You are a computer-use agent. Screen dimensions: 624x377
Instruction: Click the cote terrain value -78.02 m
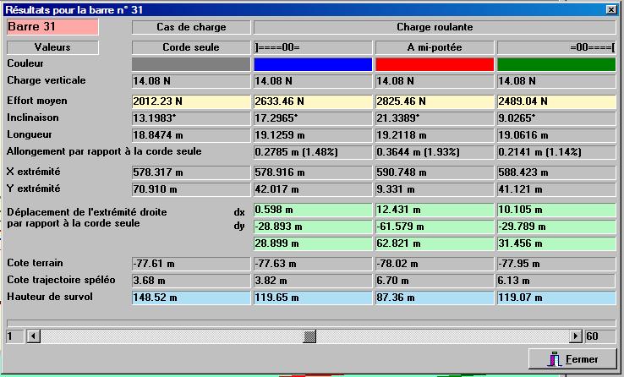(x=435, y=264)
